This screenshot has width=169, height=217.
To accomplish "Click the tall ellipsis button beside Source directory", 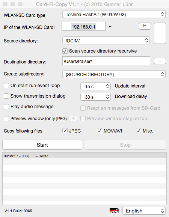I will click(x=160, y=33).
